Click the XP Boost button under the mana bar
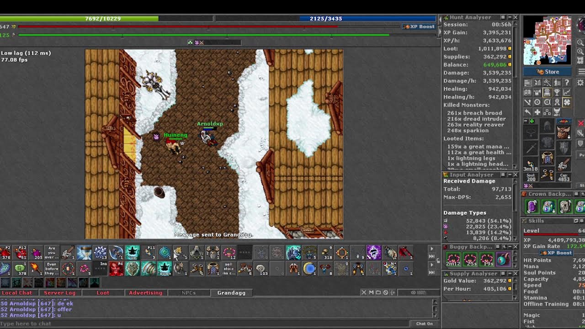585x329 pixels. click(x=419, y=27)
